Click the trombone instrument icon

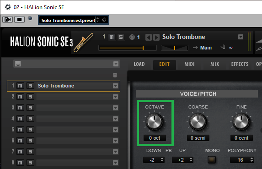coord(83,43)
